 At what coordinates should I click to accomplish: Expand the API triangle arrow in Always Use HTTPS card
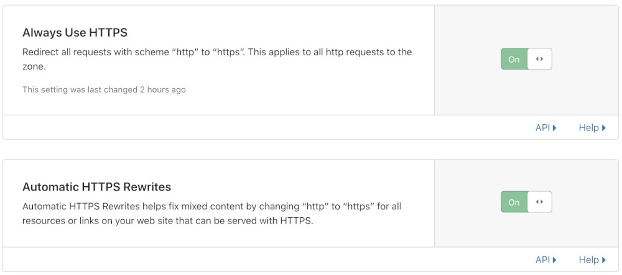coord(554,128)
